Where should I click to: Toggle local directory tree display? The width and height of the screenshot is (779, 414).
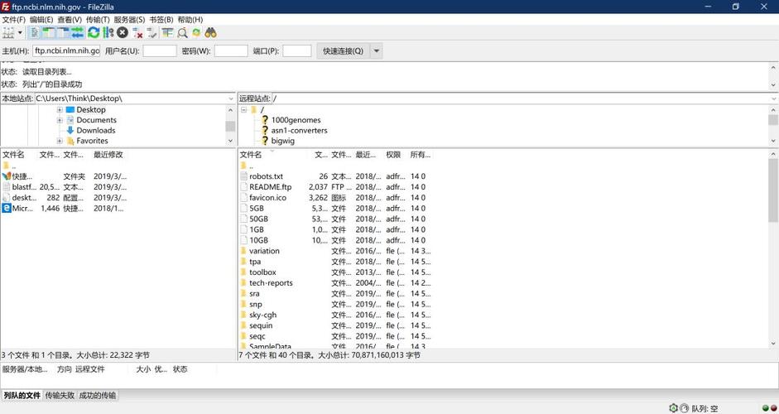click(x=48, y=33)
